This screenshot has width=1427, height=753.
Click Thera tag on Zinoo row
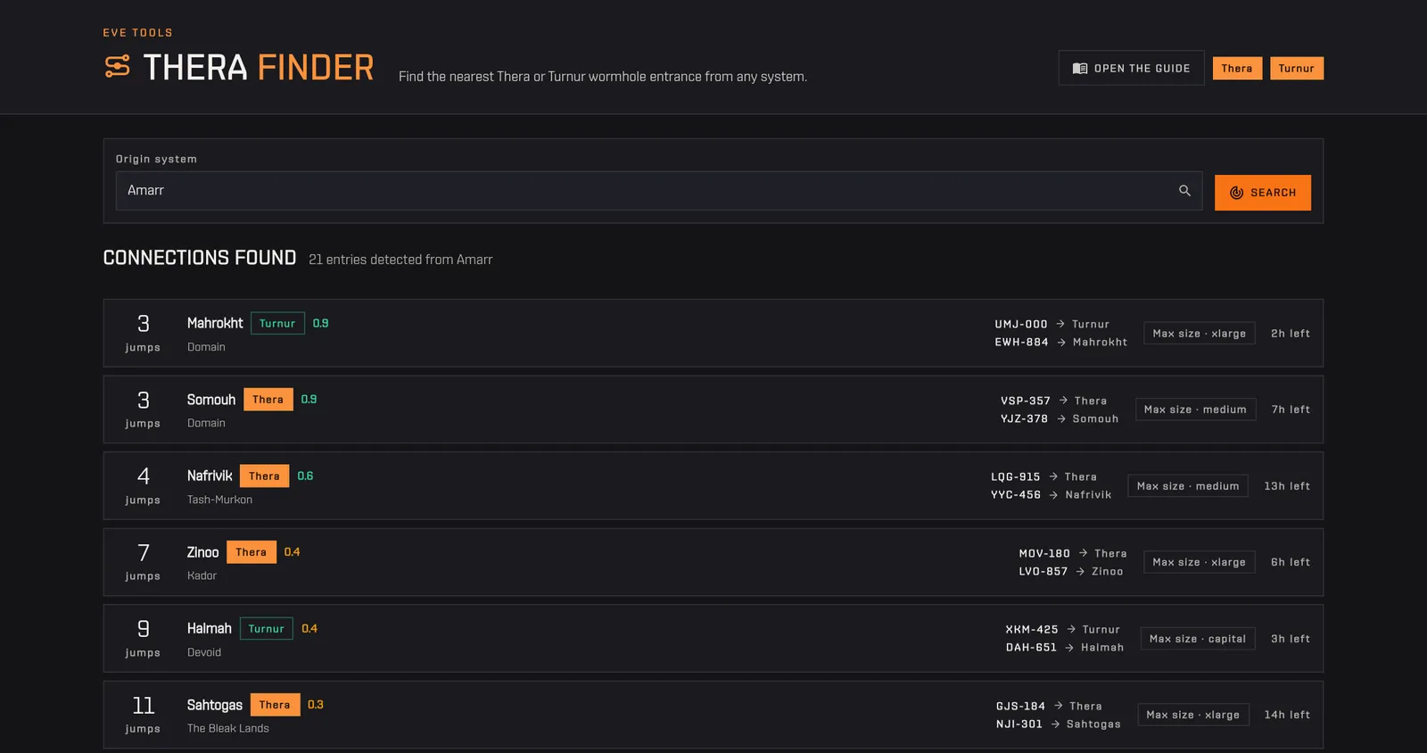(x=252, y=552)
